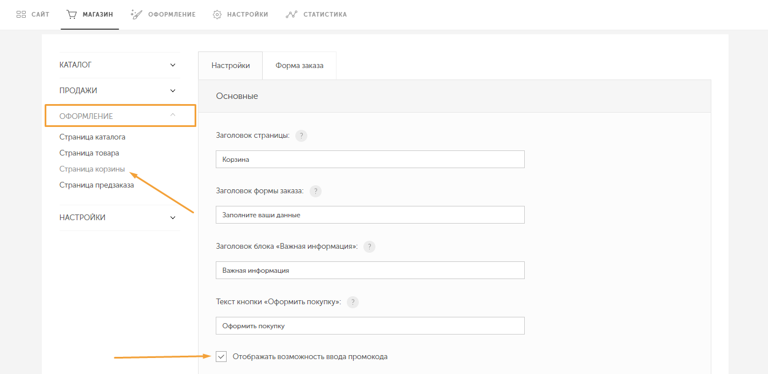Go to Страница предзаказа

click(x=97, y=185)
